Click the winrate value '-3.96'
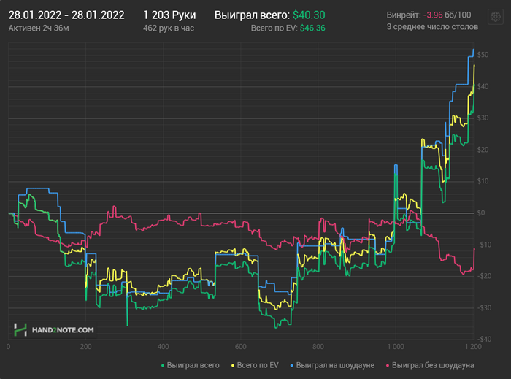Viewport: 511px width, 379px height. click(433, 15)
